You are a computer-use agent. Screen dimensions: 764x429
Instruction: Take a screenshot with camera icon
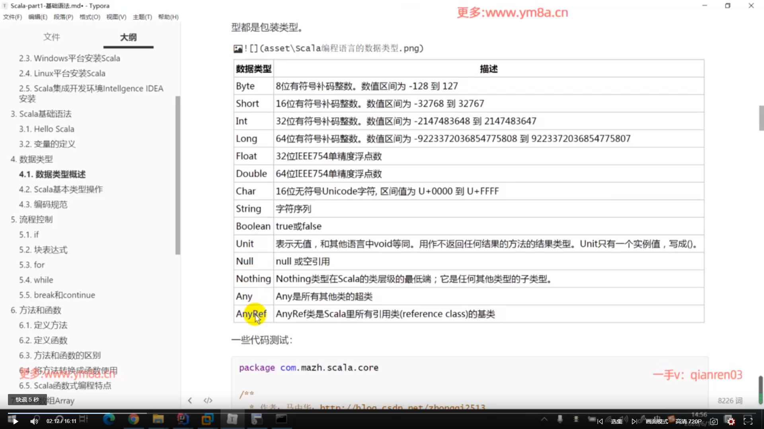click(x=714, y=421)
